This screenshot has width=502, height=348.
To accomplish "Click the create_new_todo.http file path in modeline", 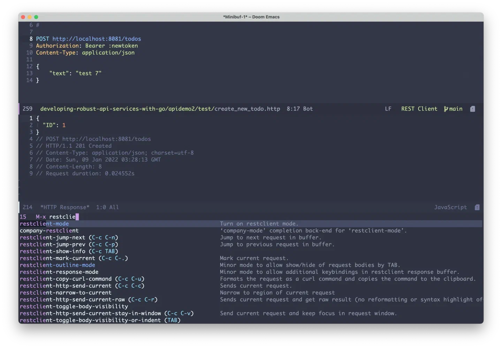I will click(160, 109).
